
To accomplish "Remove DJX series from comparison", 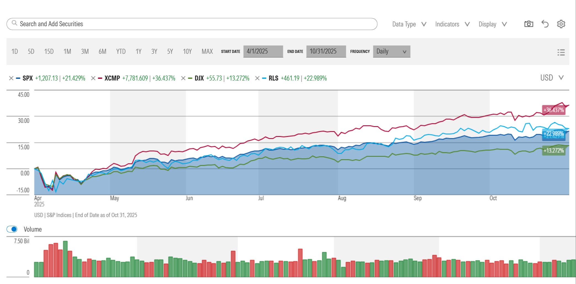I will 183,78.
